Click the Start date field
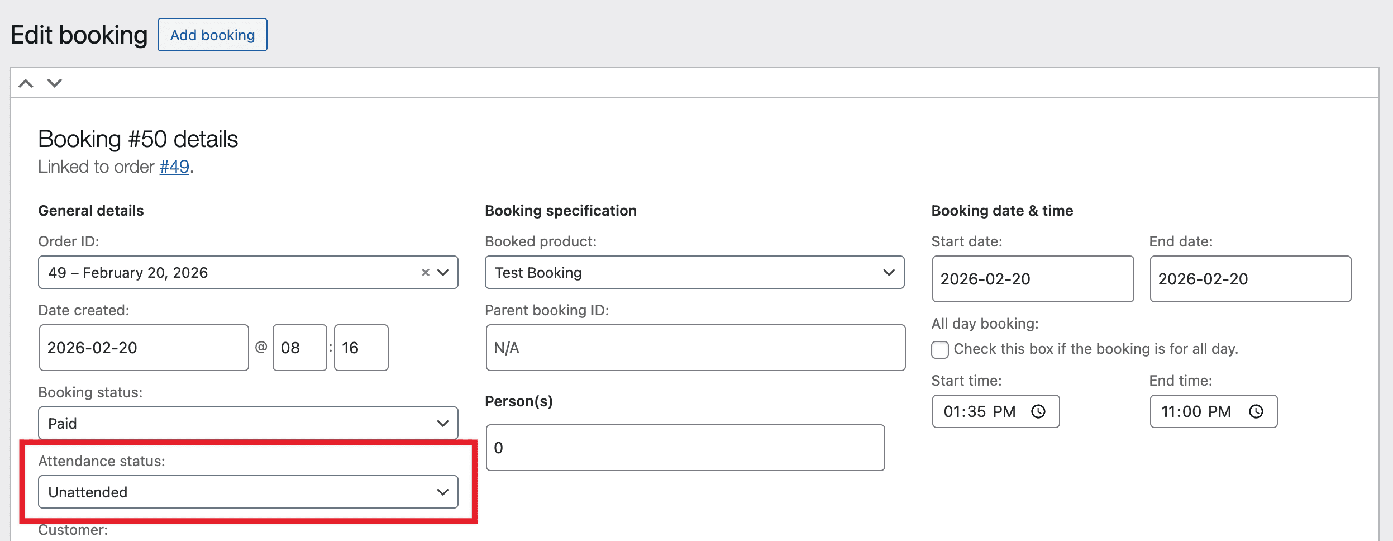 1032,279
